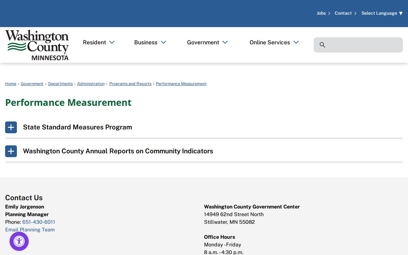Click Washington County Annual Reports on Community Indicators title
This screenshot has width=408, height=255.
[x=118, y=151]
